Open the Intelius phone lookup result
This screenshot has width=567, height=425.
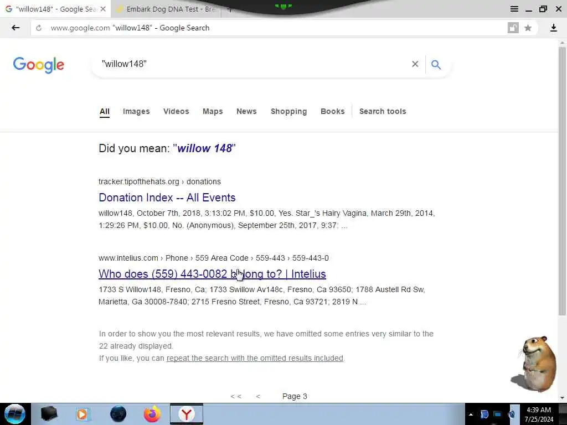pos(212,274)
